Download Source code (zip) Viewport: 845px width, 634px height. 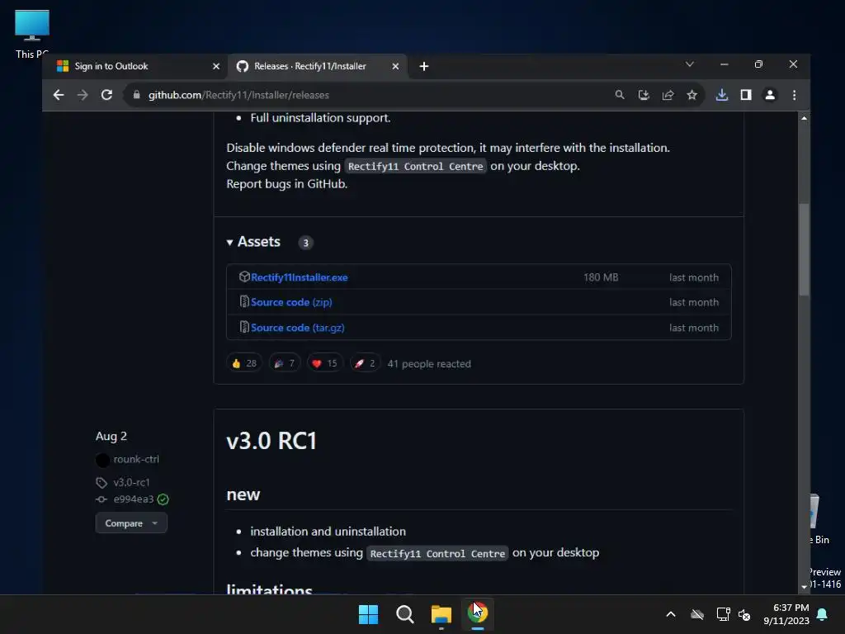pyautogui.click(x=291, y=302)
